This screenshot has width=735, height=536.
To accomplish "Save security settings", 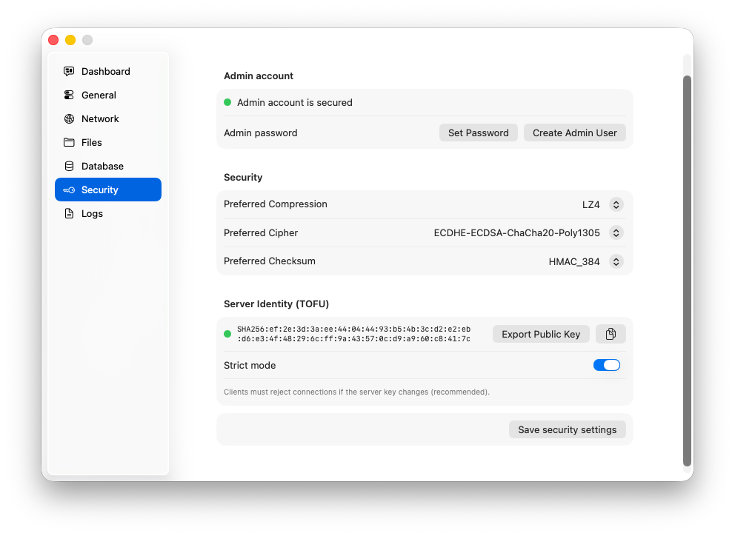I will (567, 429).
